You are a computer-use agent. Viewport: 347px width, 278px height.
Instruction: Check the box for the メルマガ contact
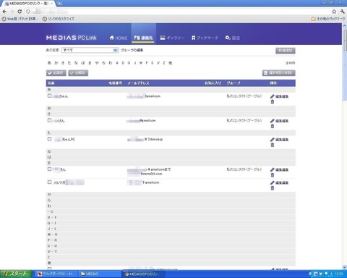tap(49, 182)
